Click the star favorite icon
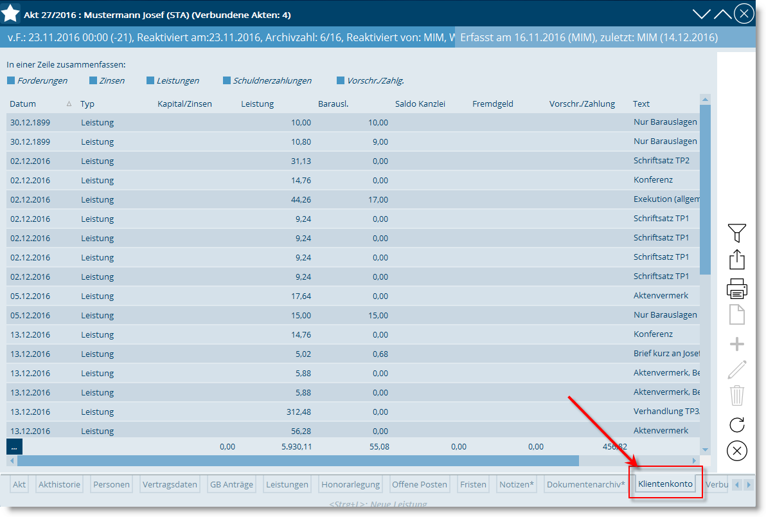The height and width of the screenshot is (517, 766). click(11, 13)
